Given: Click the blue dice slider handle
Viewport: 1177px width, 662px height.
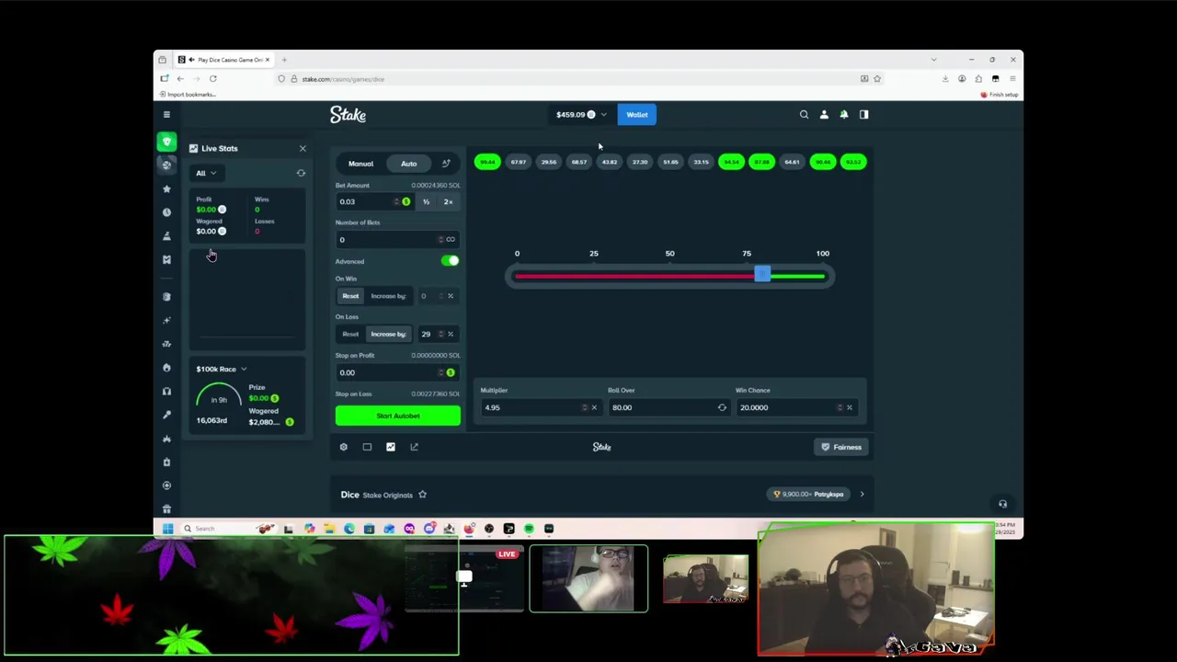Looking at the screenshot, I should (x=762, y=275).
